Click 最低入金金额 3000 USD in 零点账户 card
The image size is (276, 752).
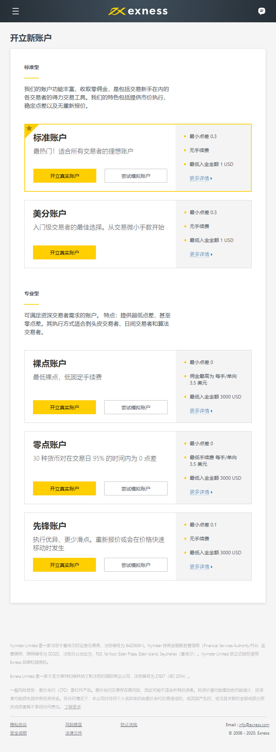pos(216,478)
